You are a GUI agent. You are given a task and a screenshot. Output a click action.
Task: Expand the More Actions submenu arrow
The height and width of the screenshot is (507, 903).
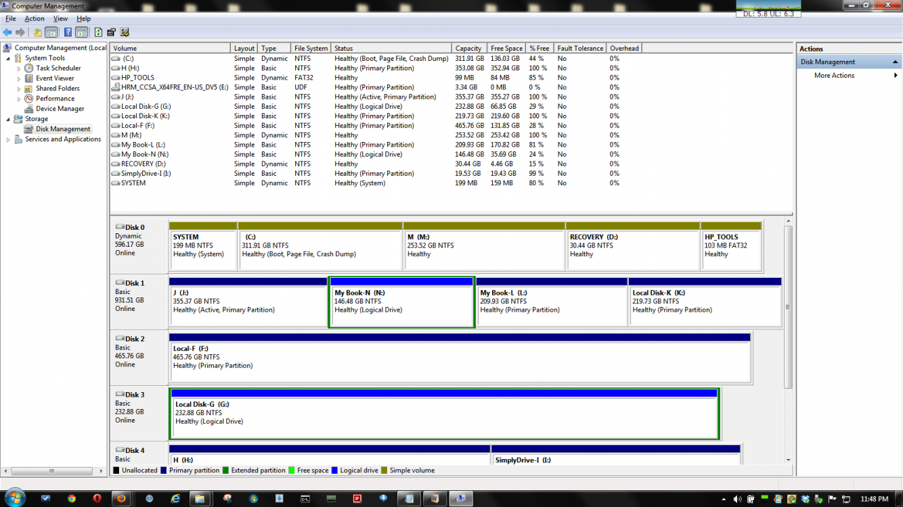896,76
